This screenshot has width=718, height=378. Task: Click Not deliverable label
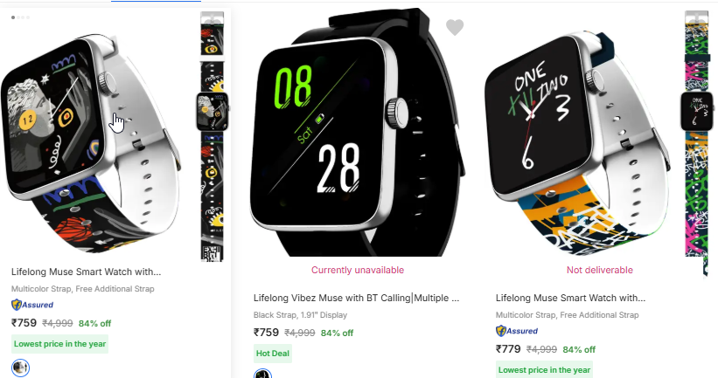600,270
